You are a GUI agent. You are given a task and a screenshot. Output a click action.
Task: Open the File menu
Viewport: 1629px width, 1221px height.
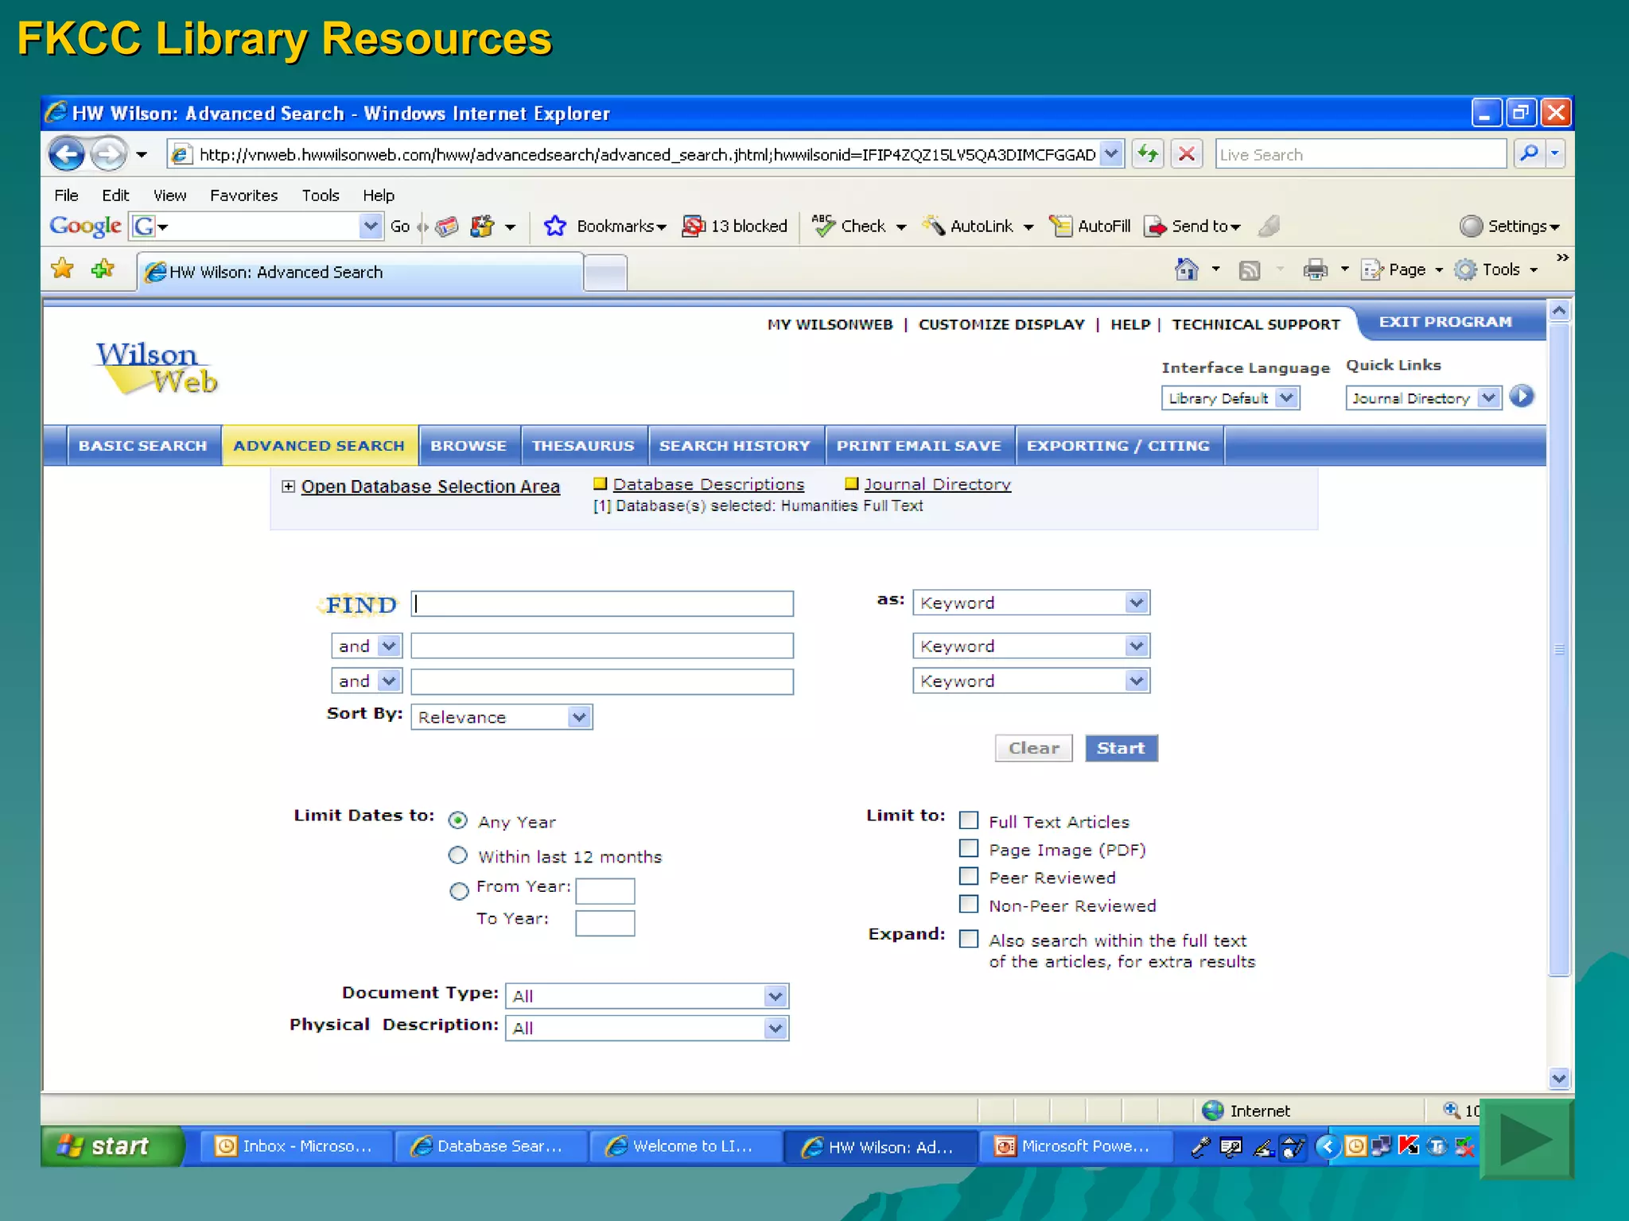pos(66,196)
